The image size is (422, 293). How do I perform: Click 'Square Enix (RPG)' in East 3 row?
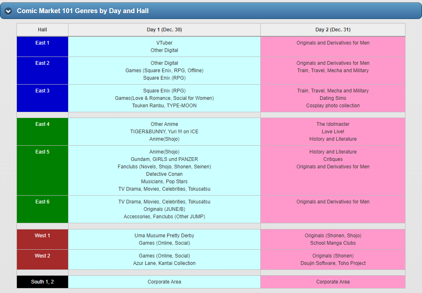tap(164, 91)
